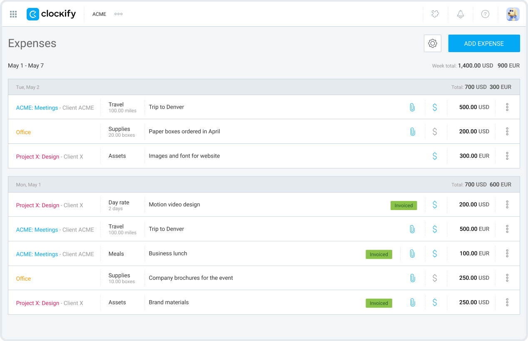Click the Invoiced badge on Business lunch row
528x341 pixels.
[x=379, y=254]
